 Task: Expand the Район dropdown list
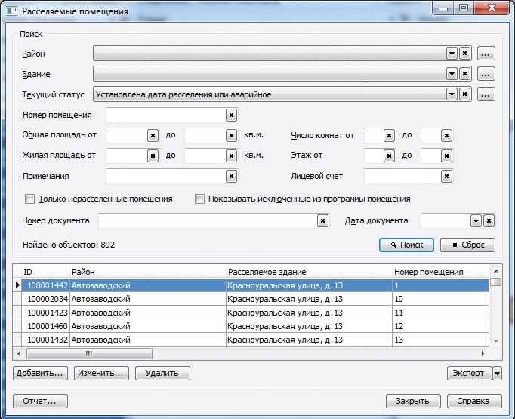[x=452, y=54]
